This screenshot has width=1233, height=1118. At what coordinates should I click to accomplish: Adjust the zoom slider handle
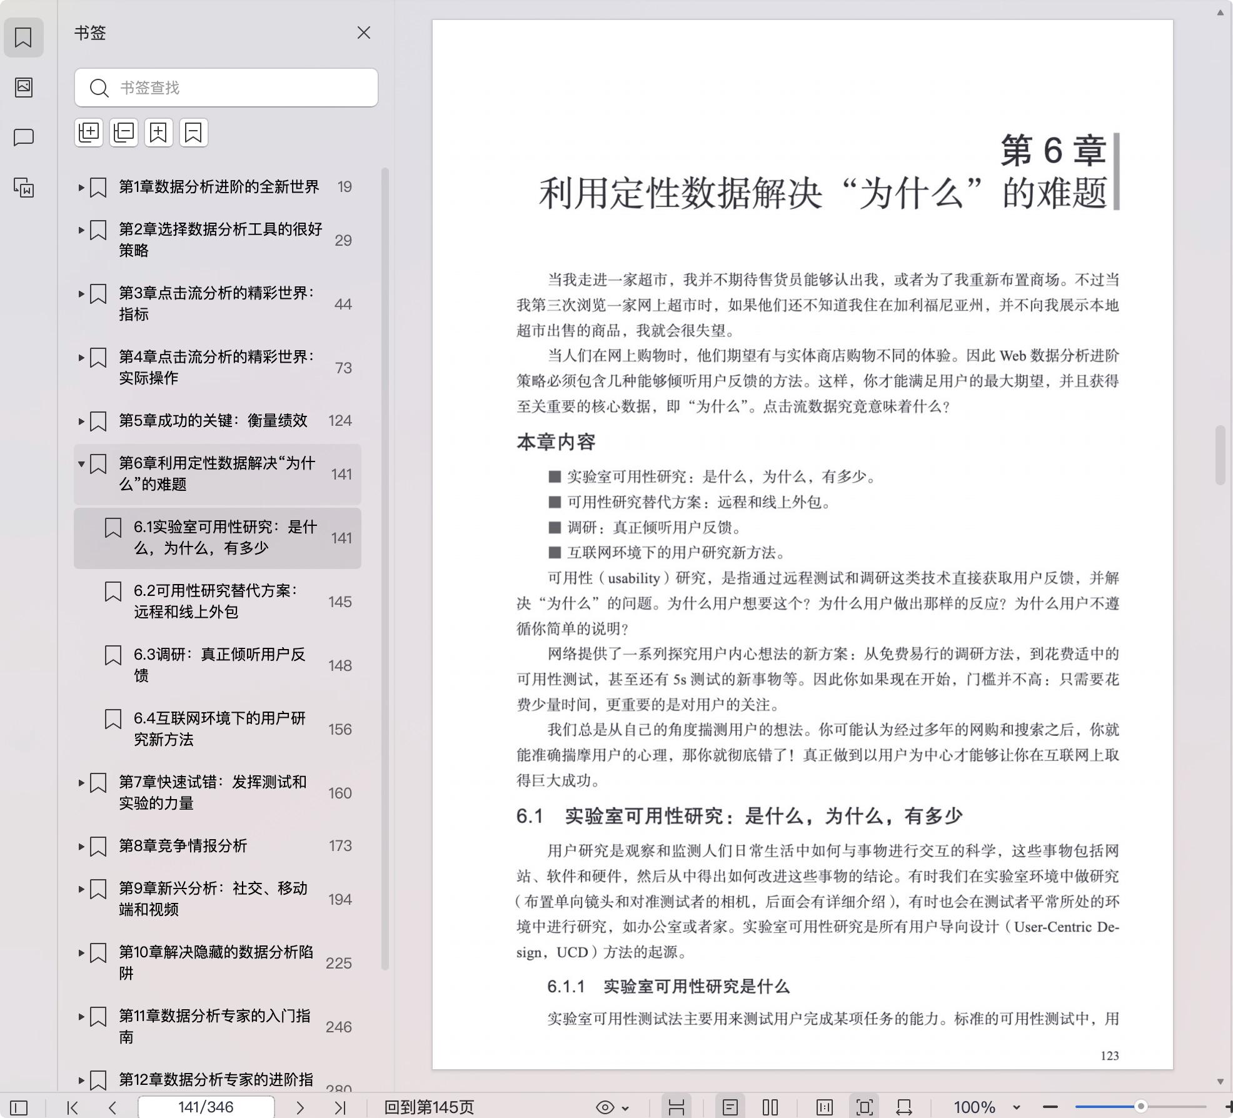[x=1141, y=1107]
